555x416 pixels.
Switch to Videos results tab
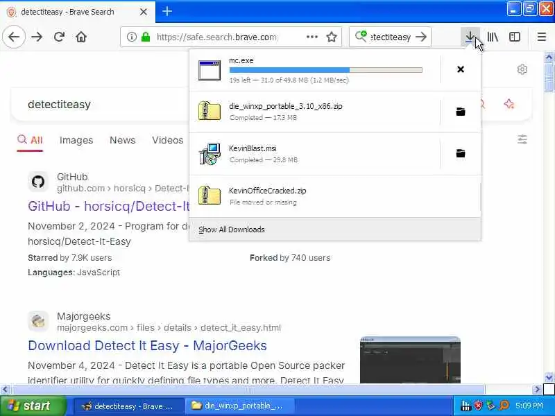[x=167, y=140]
